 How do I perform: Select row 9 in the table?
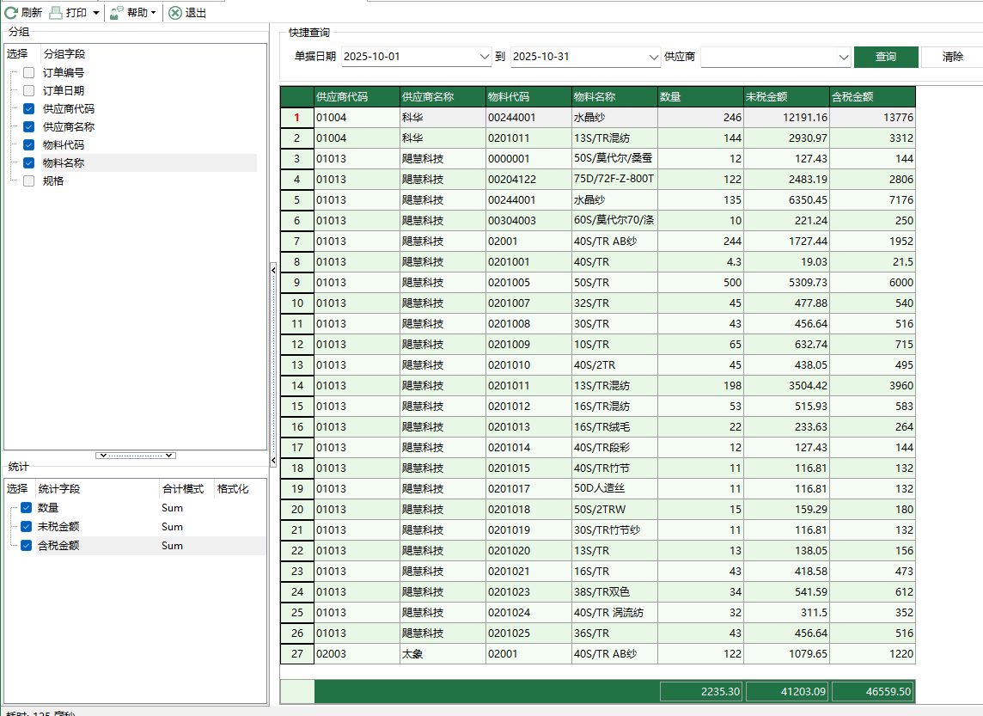[297, 283]
